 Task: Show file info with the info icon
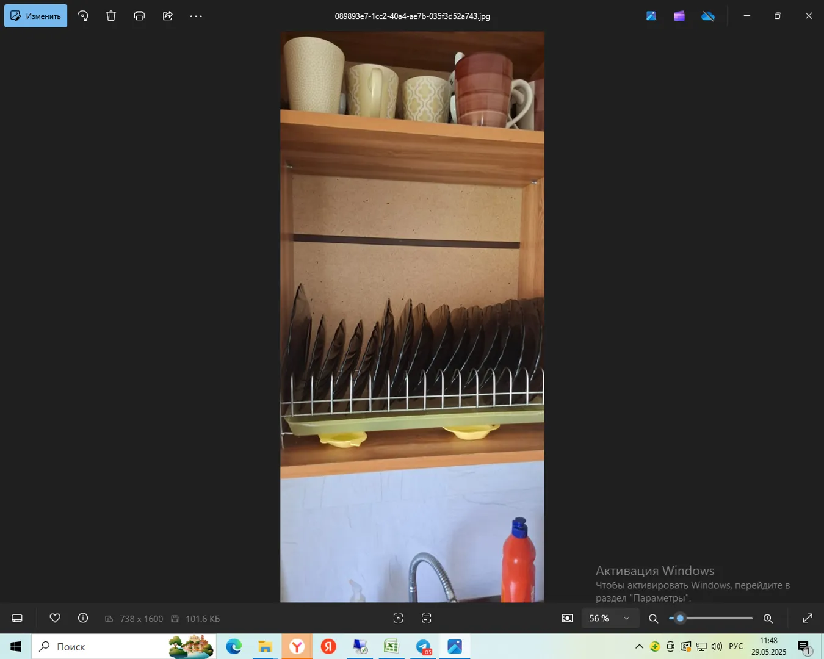(83, 618)
